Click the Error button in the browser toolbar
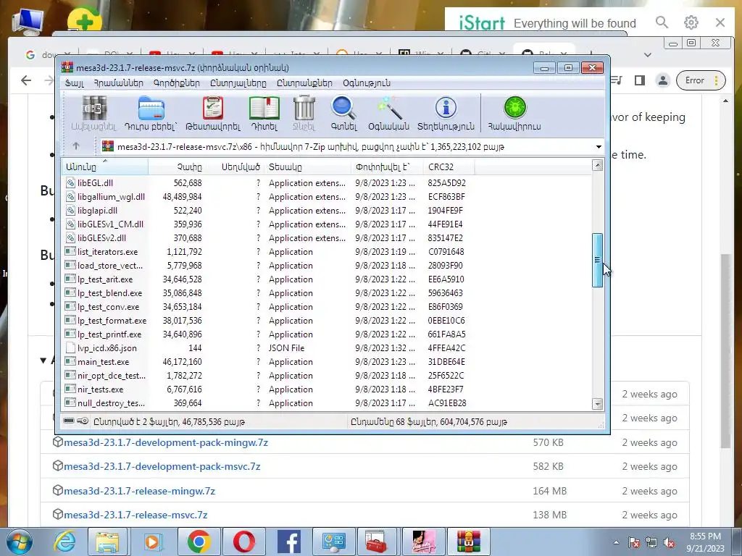Screen dimensions: 742x556 point(701,80)
